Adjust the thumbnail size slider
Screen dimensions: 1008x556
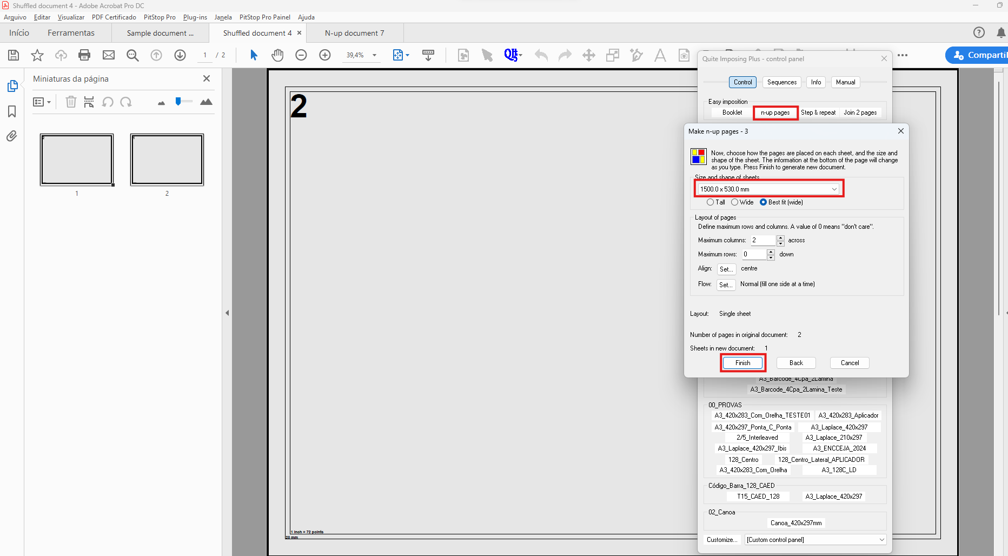click(x=183, y=101)
